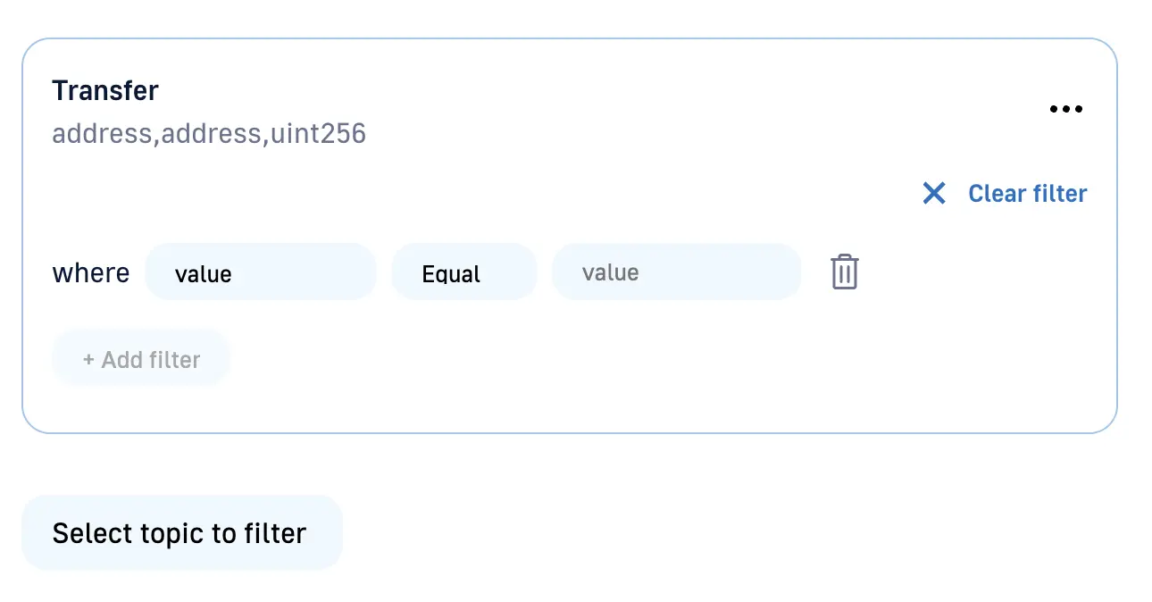Image resolution: width=1152 pixels, height=602 pixels.
Task: Click the Add filter button
Action: click(141, 360)
